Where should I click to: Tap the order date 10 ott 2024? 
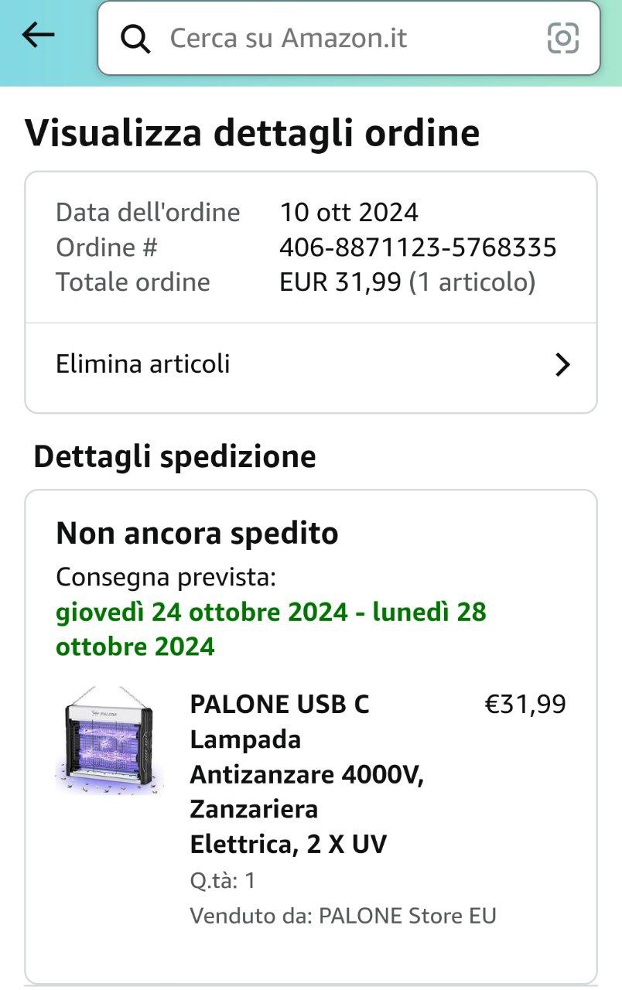[349, 213]
